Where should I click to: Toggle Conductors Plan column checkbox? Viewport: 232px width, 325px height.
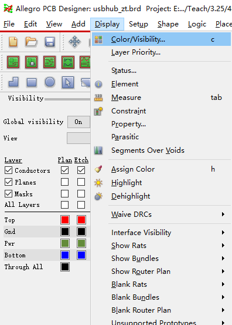[x=64, y=170]
